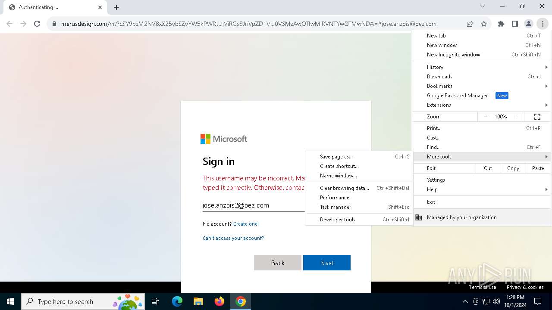Image resolution: width=552 pixels, height=310 pixels.
Task: Click the Next button
Action: 327,263
